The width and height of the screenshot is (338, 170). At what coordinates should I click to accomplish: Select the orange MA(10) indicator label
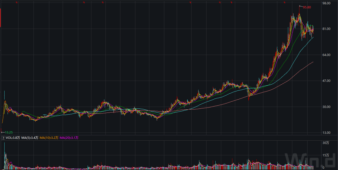click(49, 137)
